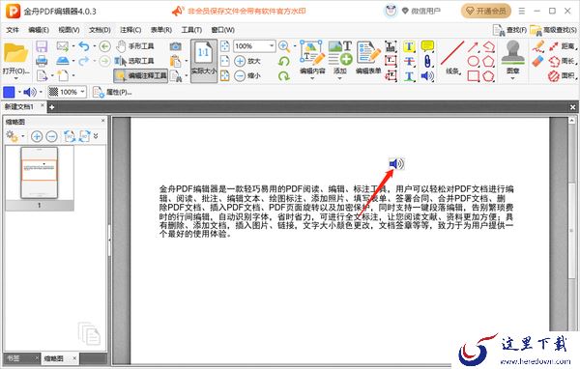
Task: Select the selection tool (选取工具)
Action: pos(134,61)
